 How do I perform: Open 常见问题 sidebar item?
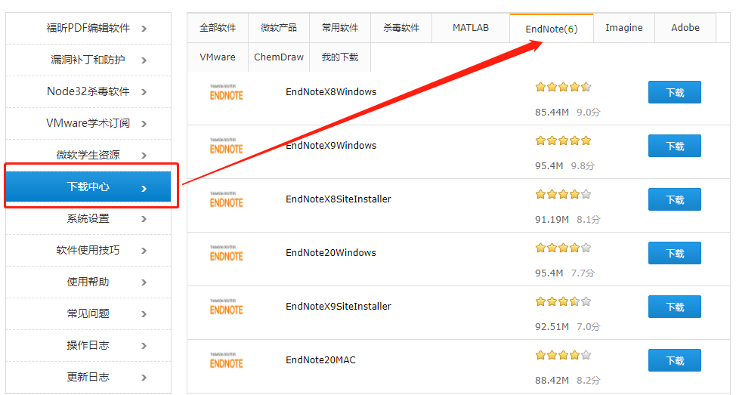point(88,313)
